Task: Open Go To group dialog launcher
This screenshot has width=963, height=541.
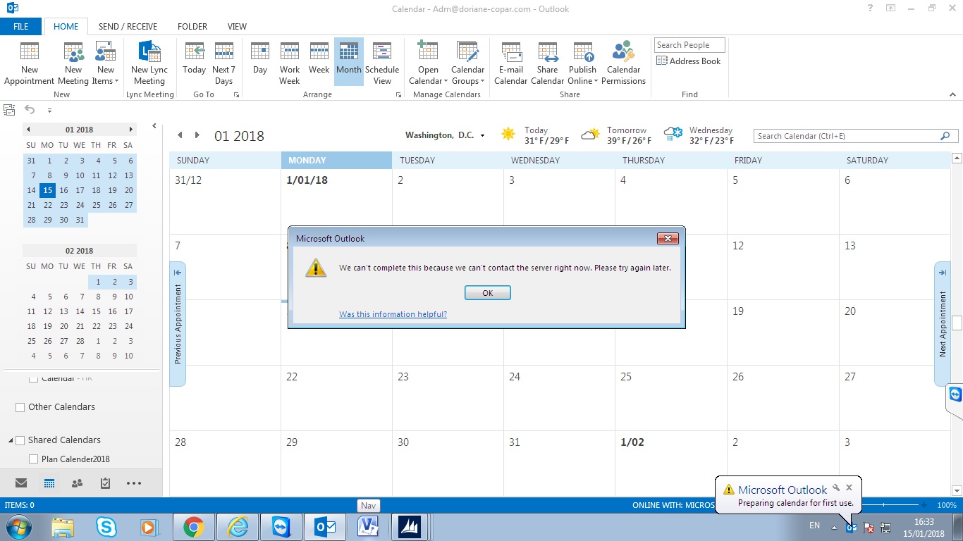Action: coord(236,94)
